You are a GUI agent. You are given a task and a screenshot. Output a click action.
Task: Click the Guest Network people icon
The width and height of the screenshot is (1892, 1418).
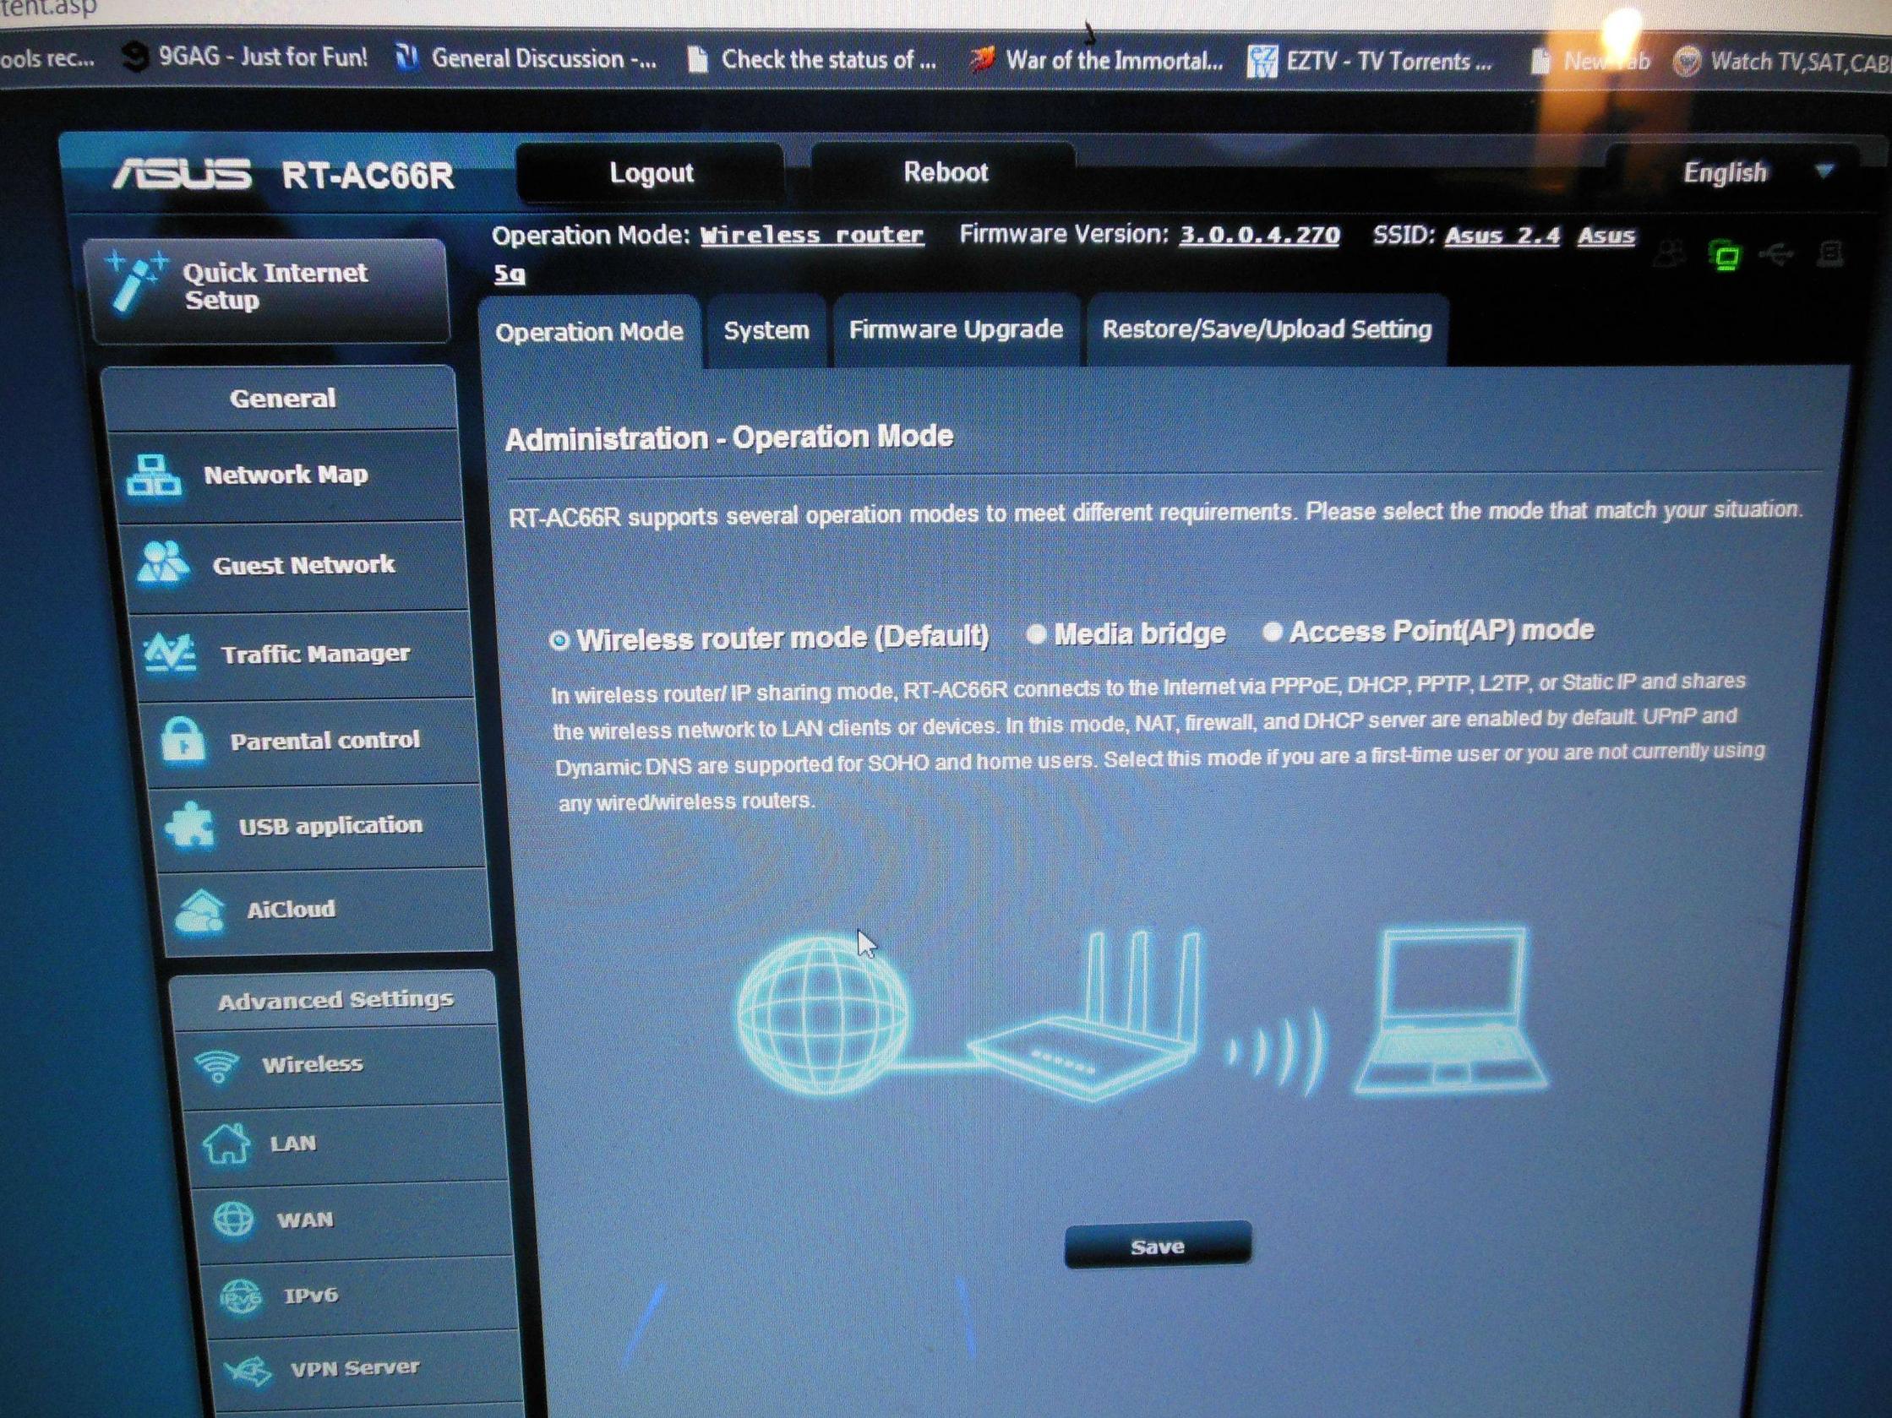pos(162,563)
